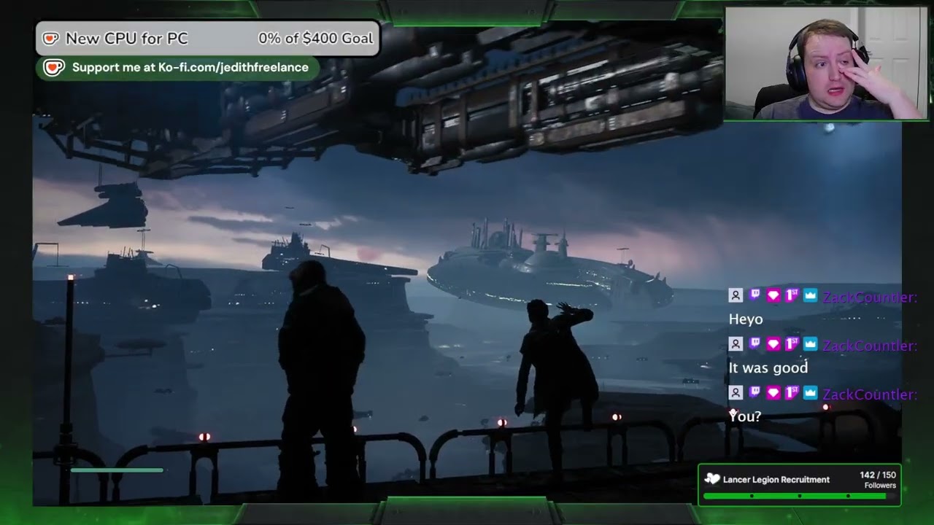Click the 'Heyo' chat message
The image size is (934, 525).
[x=746, y=319]
